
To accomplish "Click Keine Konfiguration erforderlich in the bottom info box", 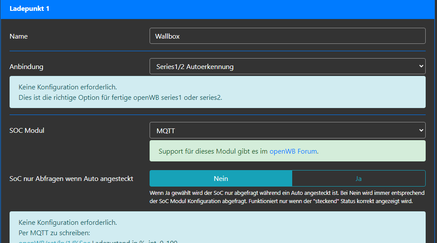I will [x=68, y=223].
